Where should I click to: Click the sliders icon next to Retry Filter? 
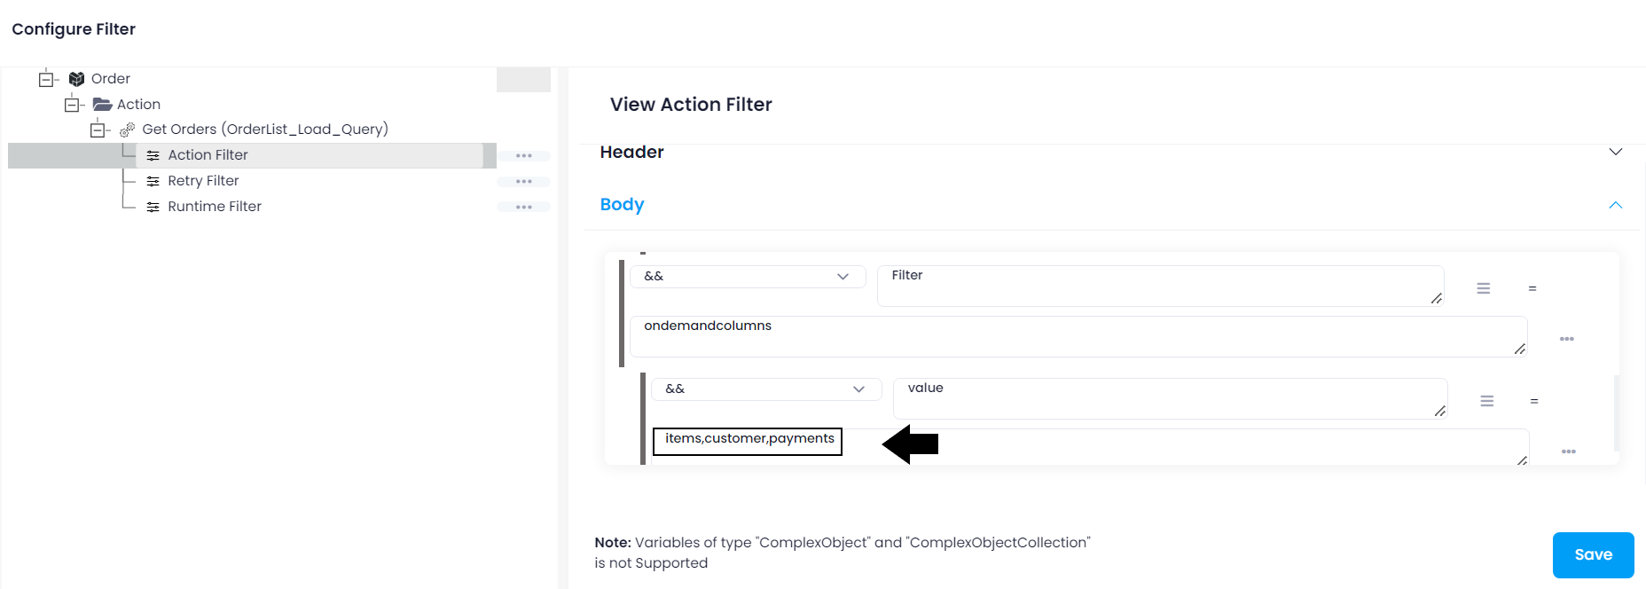(153, 180)
